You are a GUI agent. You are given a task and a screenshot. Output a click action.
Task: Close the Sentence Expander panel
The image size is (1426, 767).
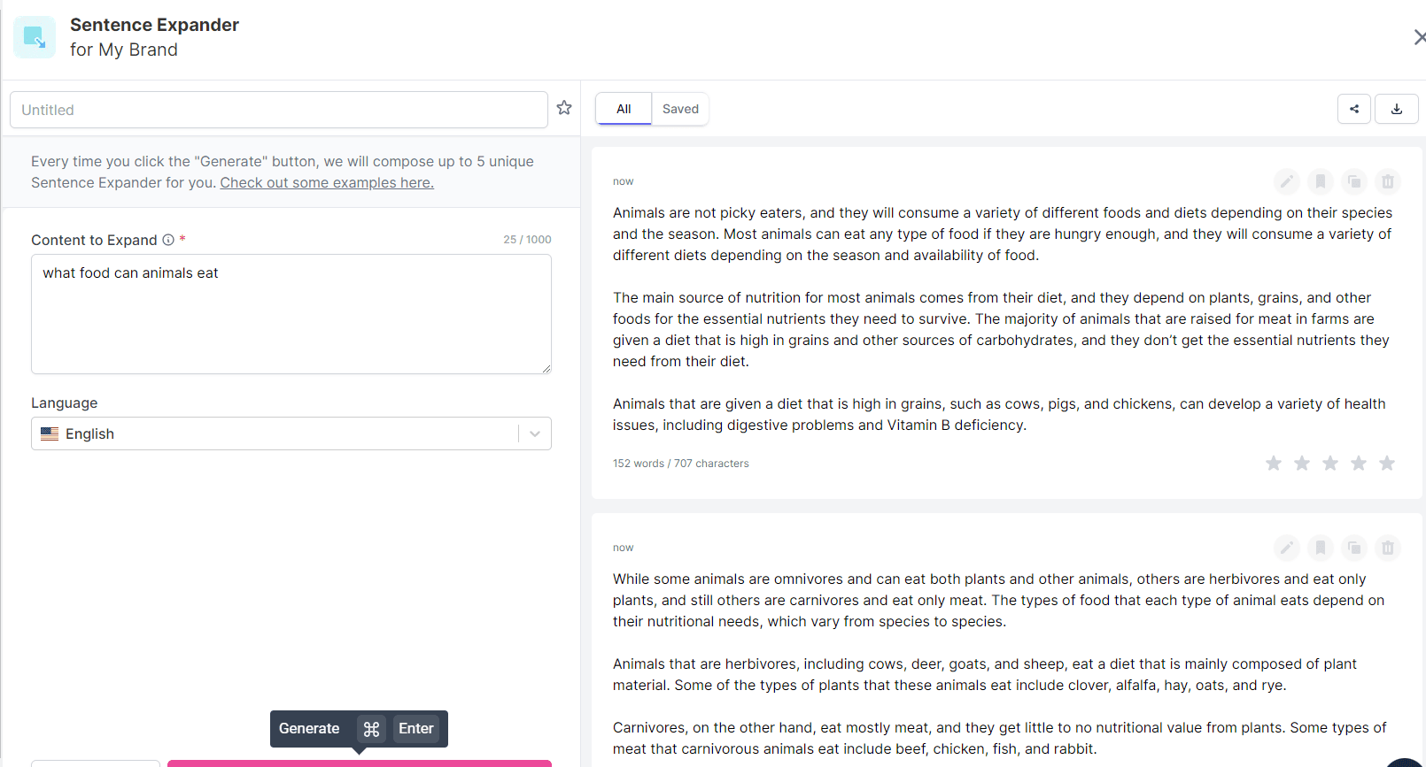point(1419,37)
